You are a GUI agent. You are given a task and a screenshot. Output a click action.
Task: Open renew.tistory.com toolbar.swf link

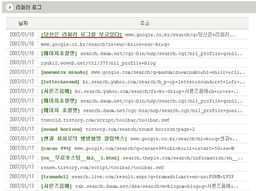(102, 167)
